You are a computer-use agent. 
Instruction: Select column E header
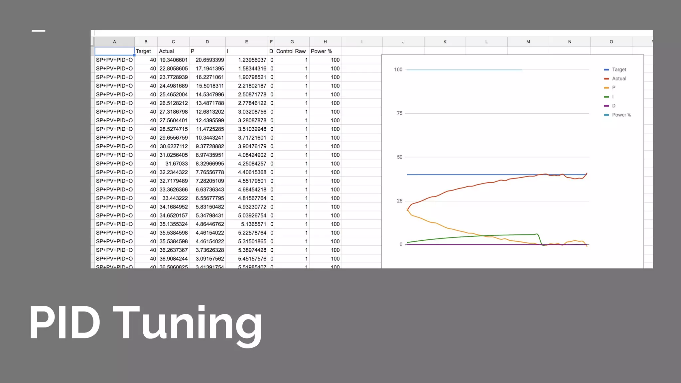click(x=246, y=42)
